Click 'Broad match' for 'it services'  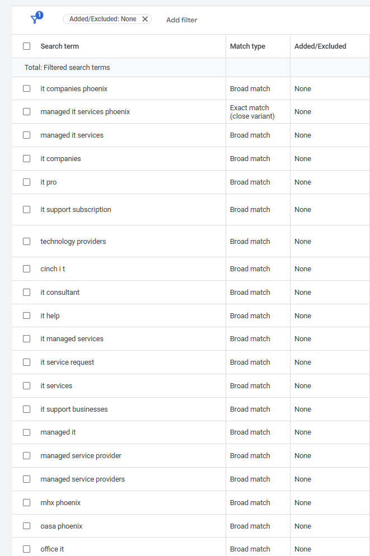coord(250,385)
